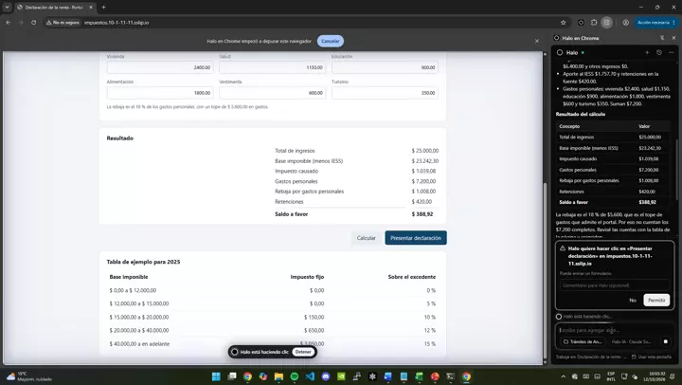Click the comment for Halo input field
This screenshot has width=682, height=385.
(x=615, y=285)
